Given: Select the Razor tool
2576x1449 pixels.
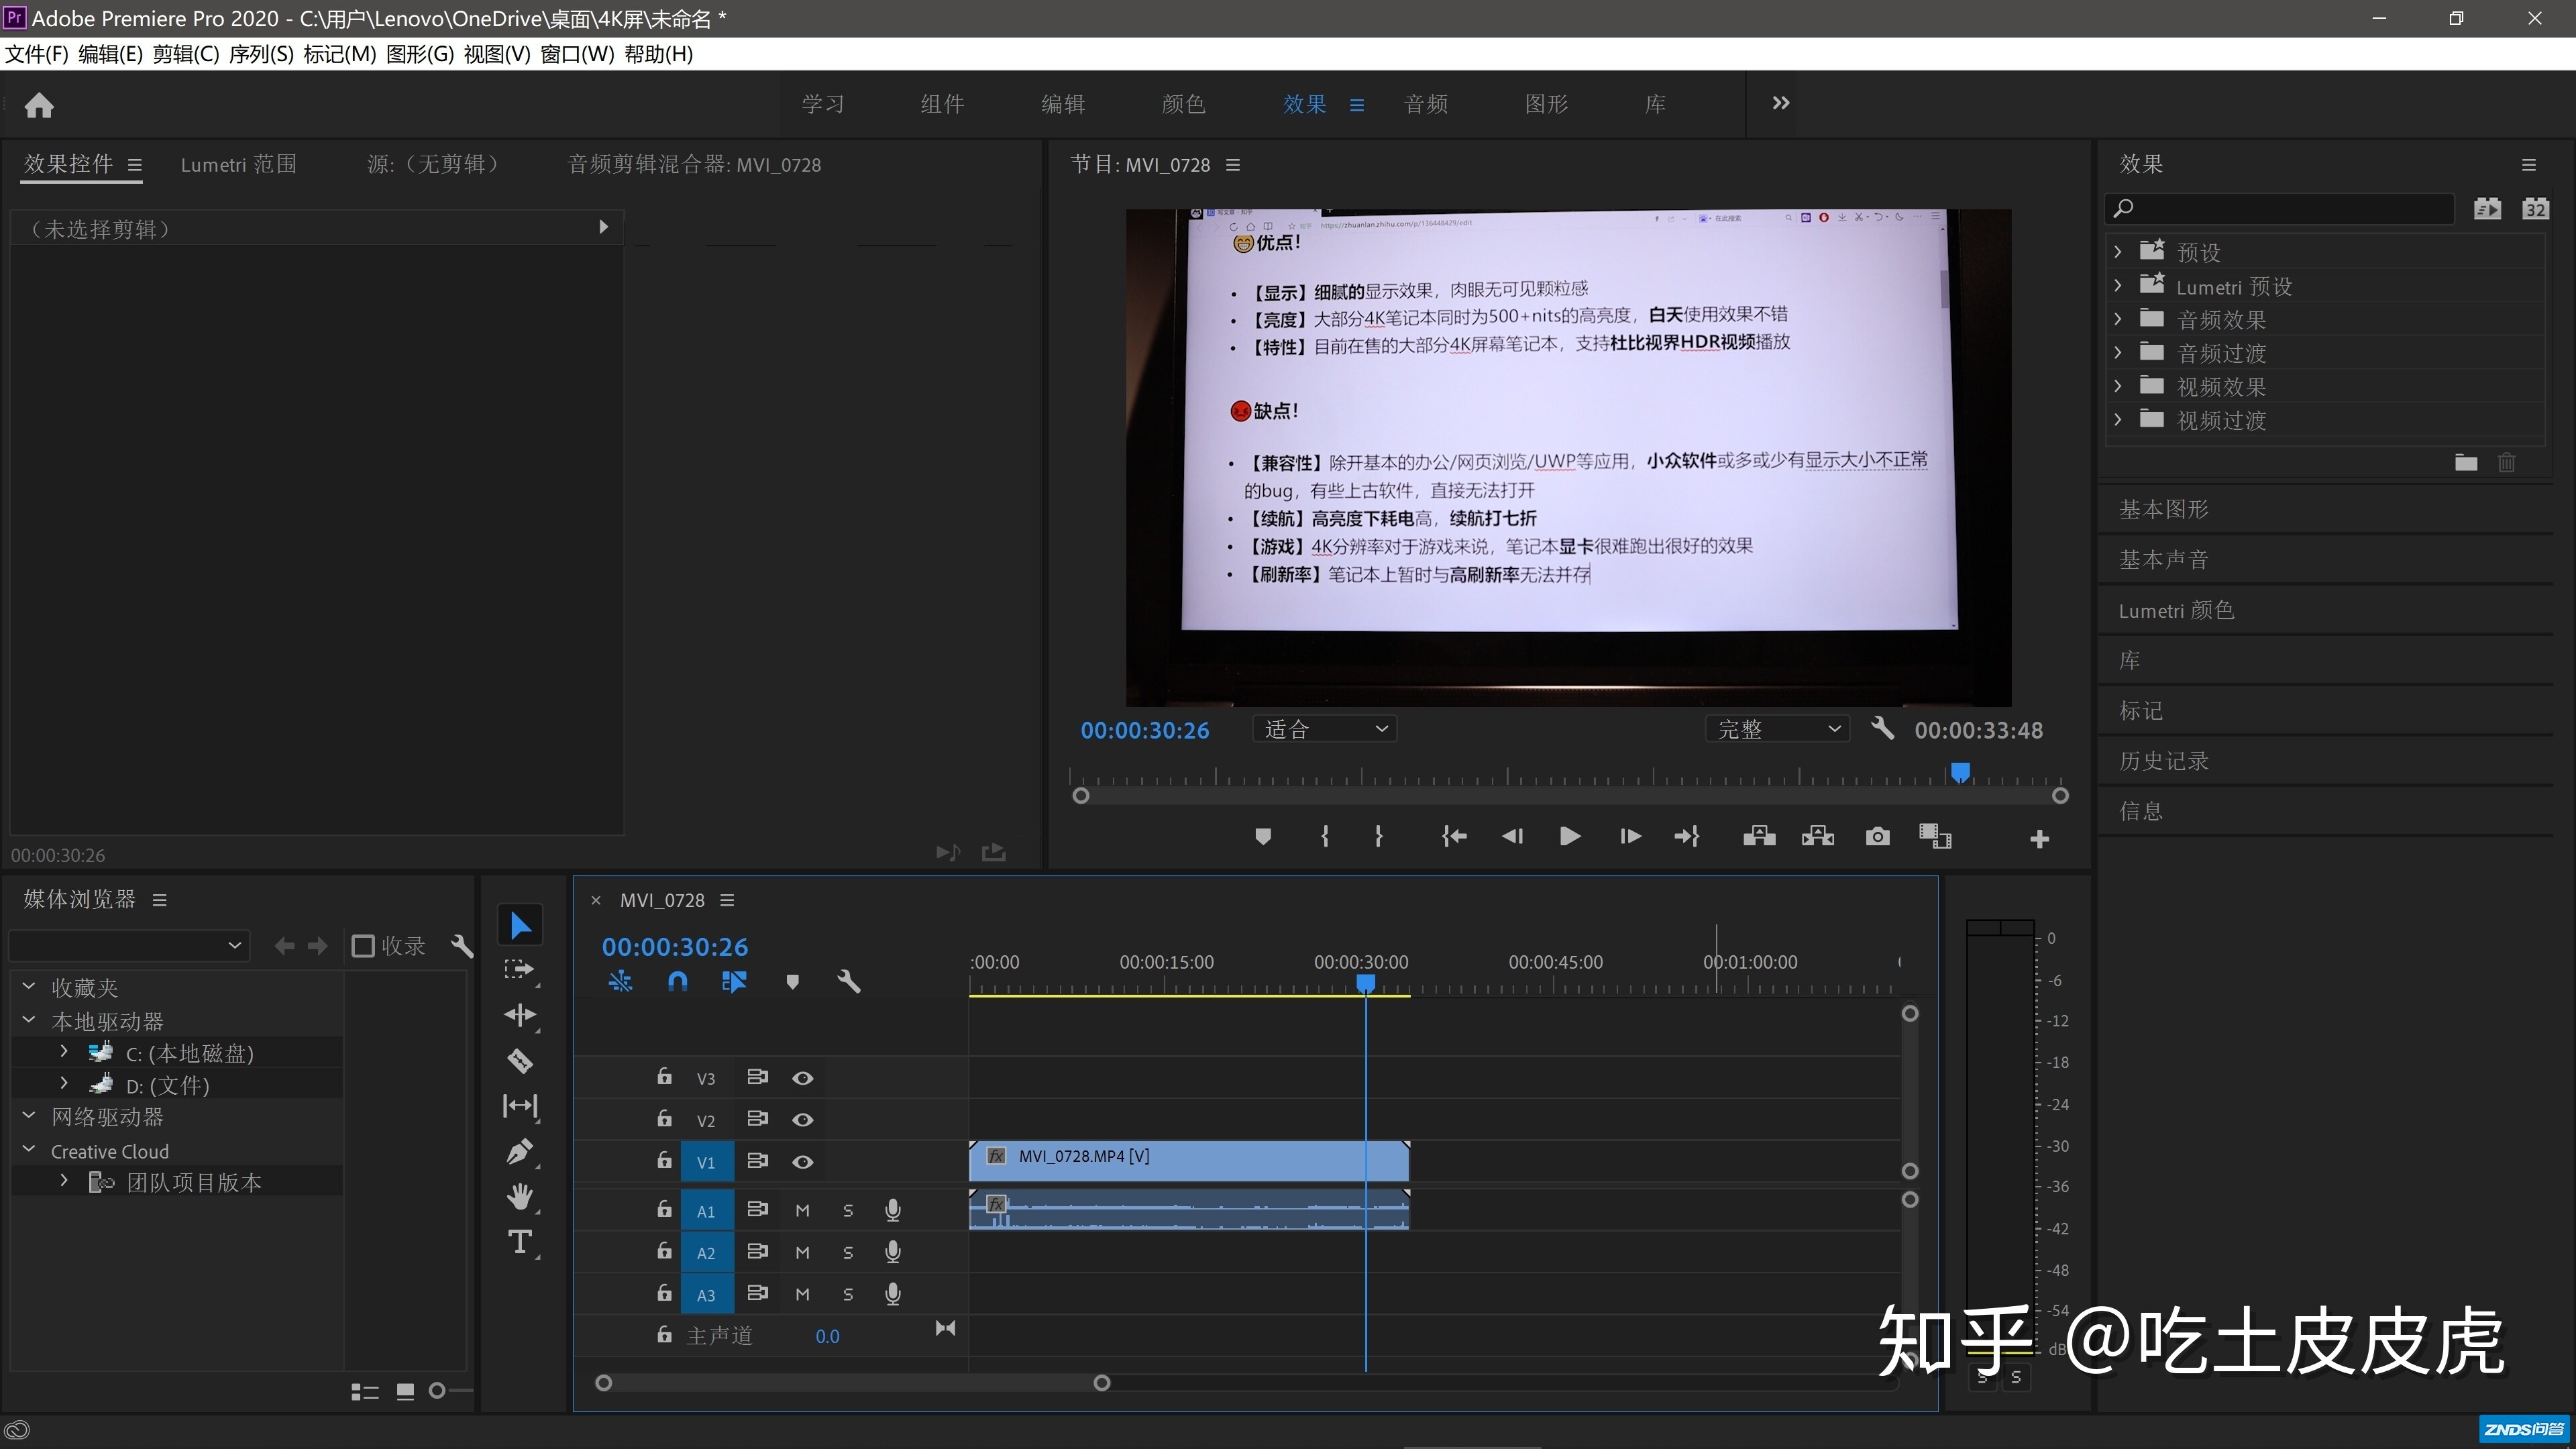Looking at the screenshot, I should (519, 1060).
